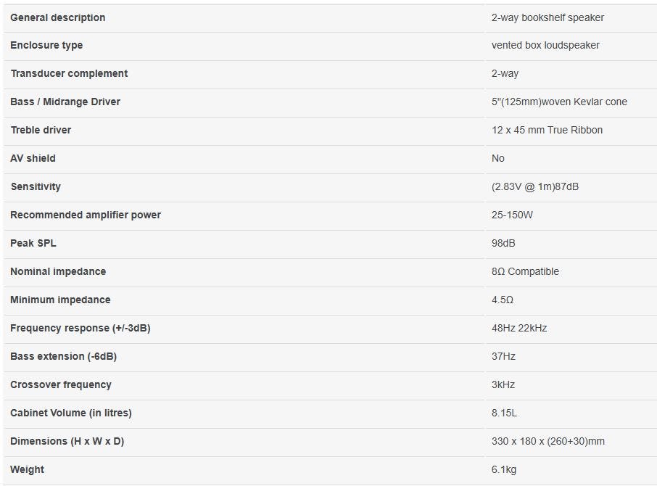Click the "General description" row label
Image resolution: width=657 pixels, height=486 pixels.
tap(57, 17)
